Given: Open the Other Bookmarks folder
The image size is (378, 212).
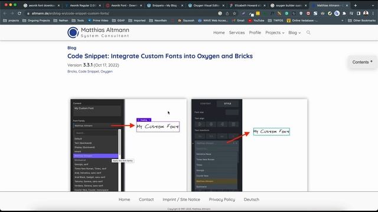Looking at the screenshot, I should click(x=362, y=21).
